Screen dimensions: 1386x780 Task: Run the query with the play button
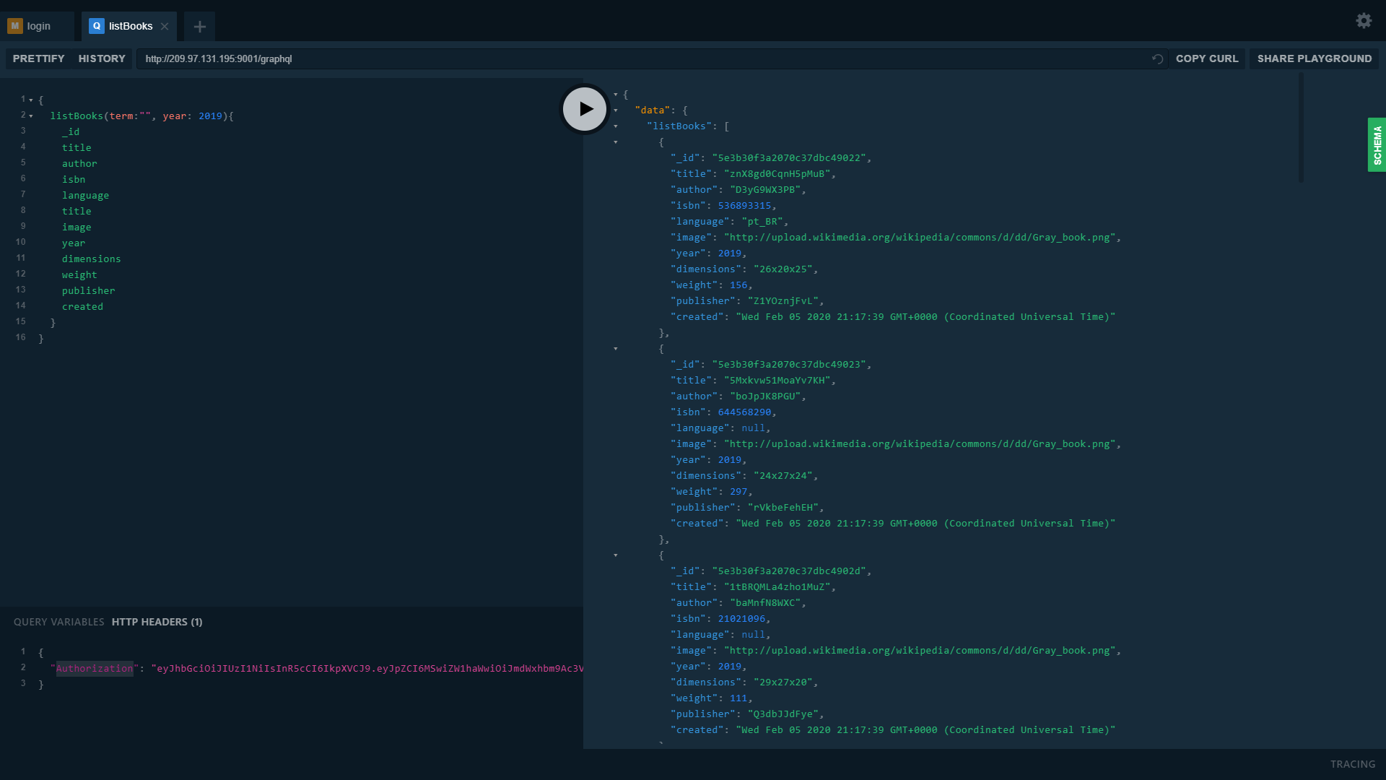coord(585,109)
